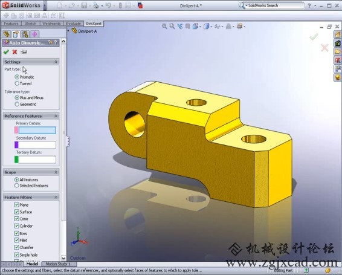The image size is (342, 275).
Task: Open ConfigurationManager tab icon
Action: click(x=25, y=34)
